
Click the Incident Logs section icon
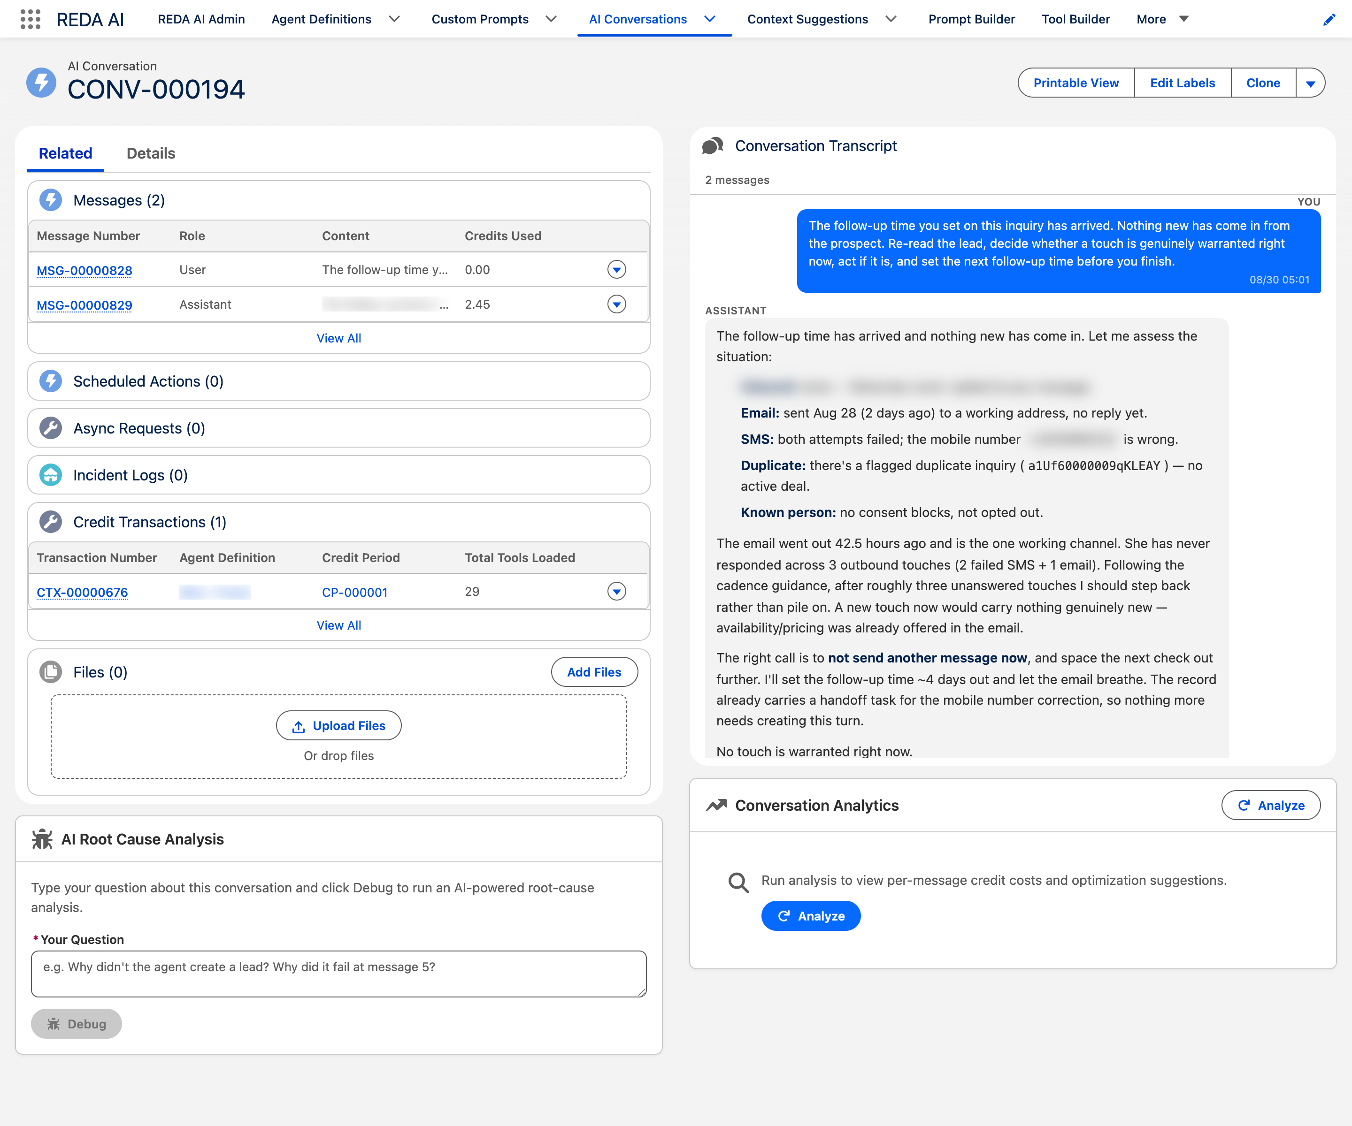(x=51, y=475)
